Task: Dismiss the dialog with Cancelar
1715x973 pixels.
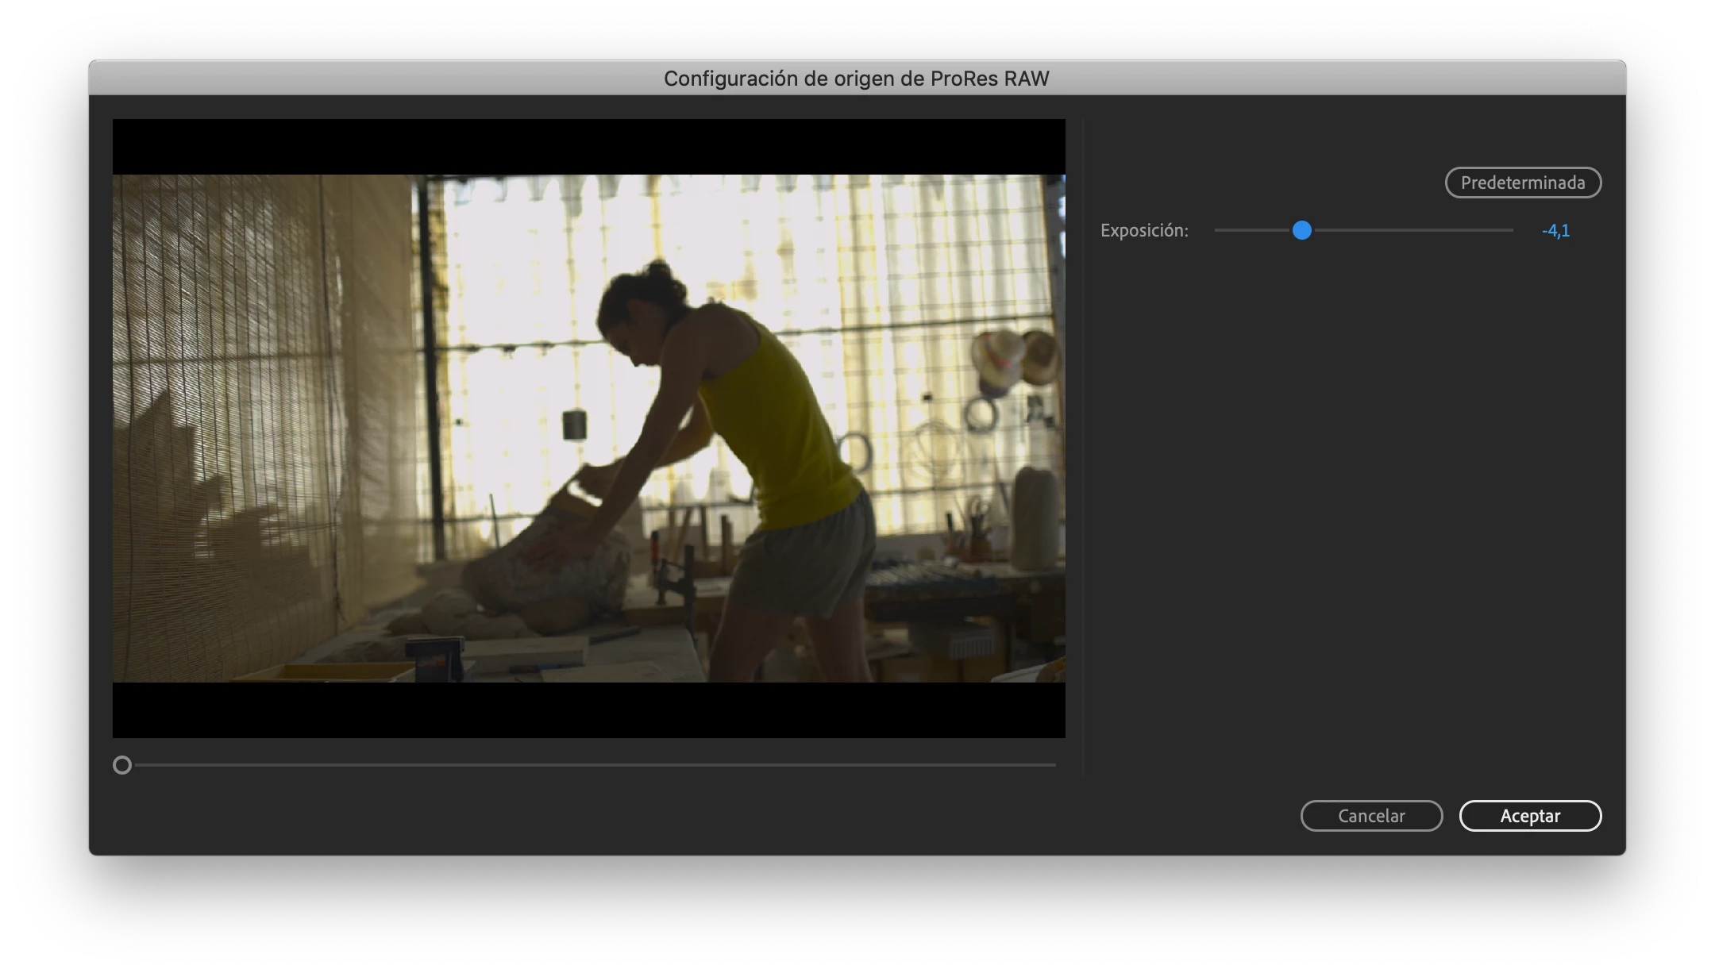Action: [1370, 816]
